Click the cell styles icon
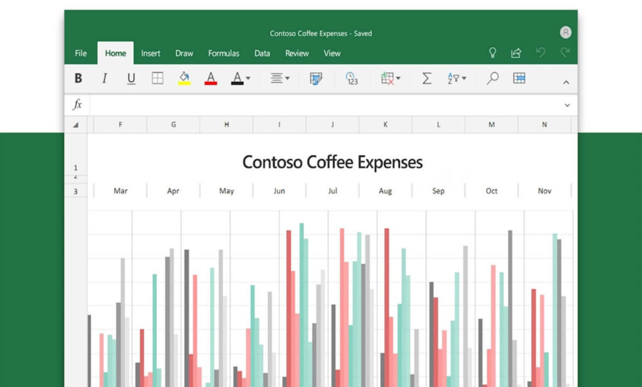 316,78
